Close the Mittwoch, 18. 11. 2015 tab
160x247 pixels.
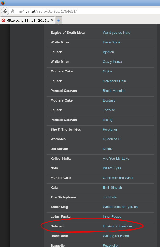point(52,20)
